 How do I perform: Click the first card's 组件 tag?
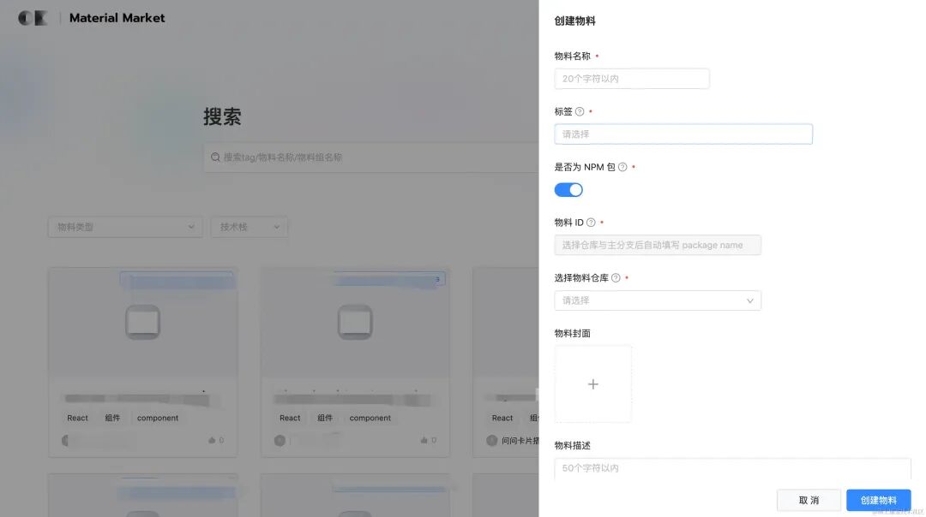tap(112, 418)
